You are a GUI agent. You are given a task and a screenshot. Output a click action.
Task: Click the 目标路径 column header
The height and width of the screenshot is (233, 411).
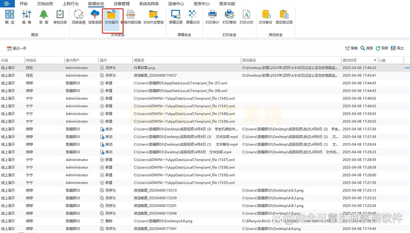click(291, 60)
